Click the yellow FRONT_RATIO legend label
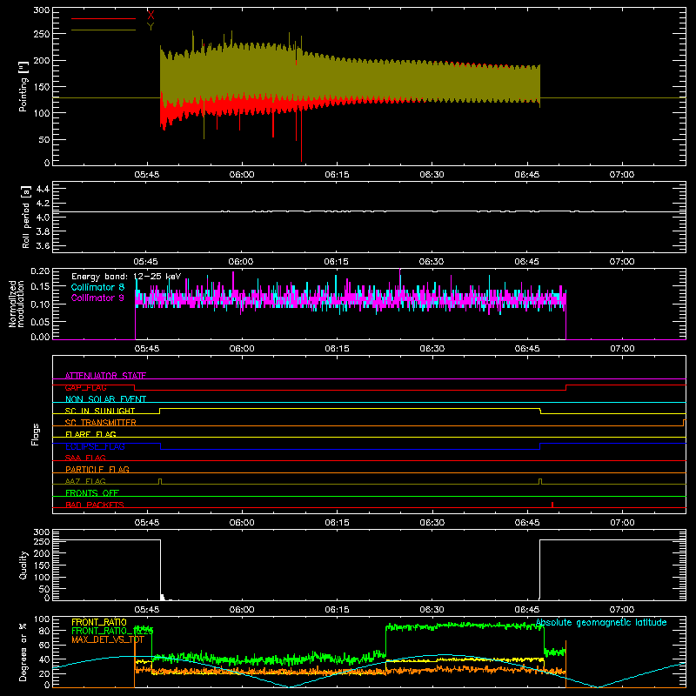The image size is (696, 696). pyautogui.click(x=99, y=622)
